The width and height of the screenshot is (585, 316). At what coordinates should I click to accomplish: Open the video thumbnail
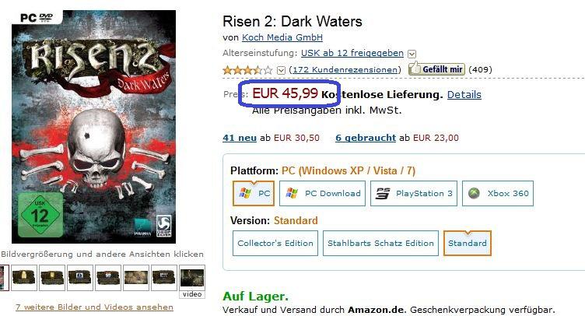point(192,282)
